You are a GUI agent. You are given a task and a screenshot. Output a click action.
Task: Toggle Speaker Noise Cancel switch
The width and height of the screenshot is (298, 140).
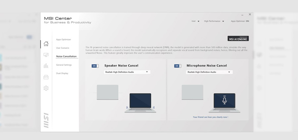(95, 66)
